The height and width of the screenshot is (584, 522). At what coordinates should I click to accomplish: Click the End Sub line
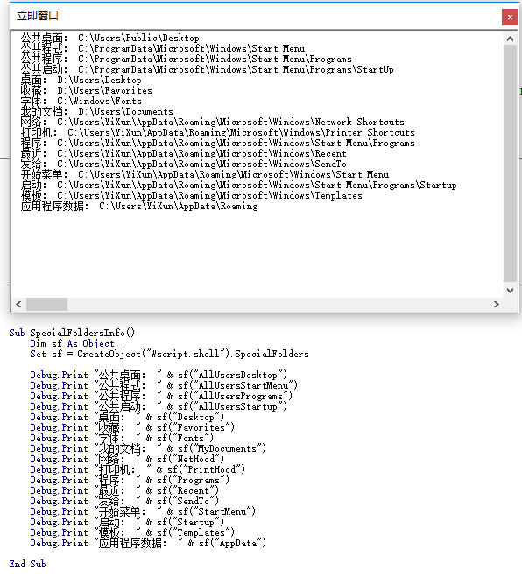point(27,564)
